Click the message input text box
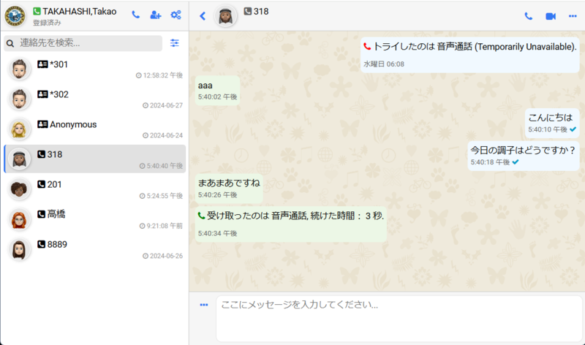The height and width of the screenshot is (345, 585). [x=399, y=317]
